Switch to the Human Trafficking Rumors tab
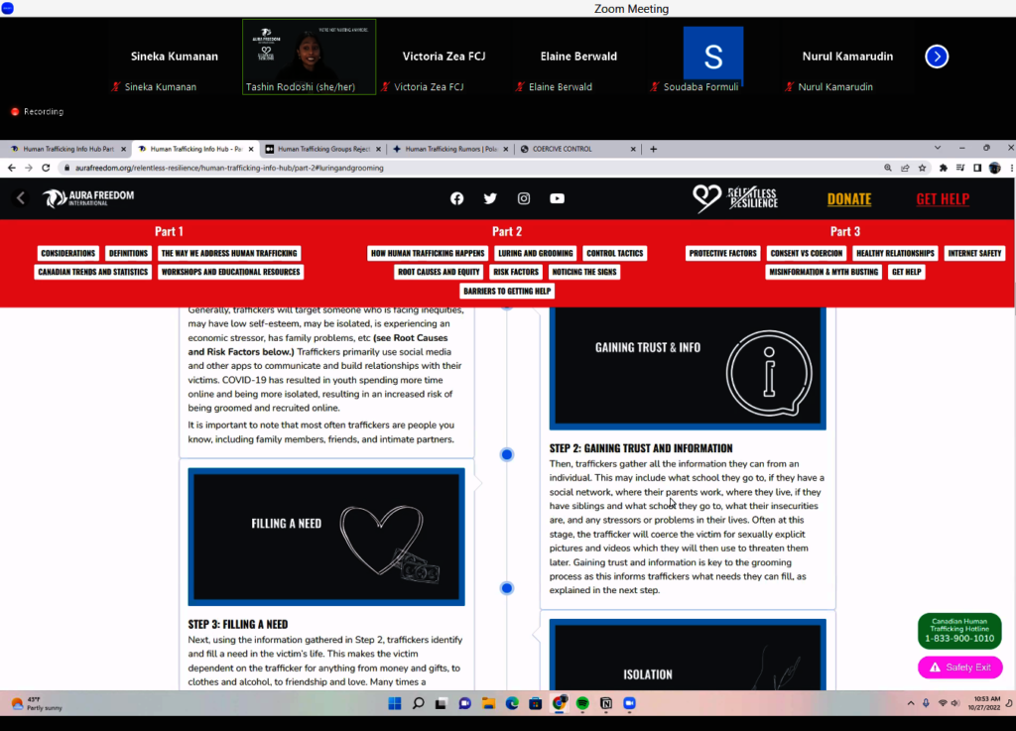 click(449, 149)
